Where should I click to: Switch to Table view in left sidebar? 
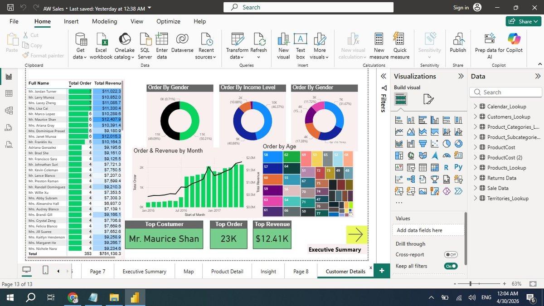coord(9,93)
